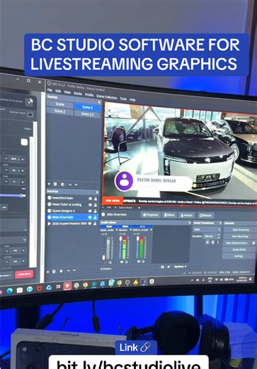The width and height of the screenshot is (257, 369).
Task: Click Start Recording button
Action: [239, 236]
